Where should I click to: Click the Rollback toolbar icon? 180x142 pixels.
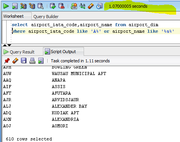pyautogui.click(x=62, y=6)
